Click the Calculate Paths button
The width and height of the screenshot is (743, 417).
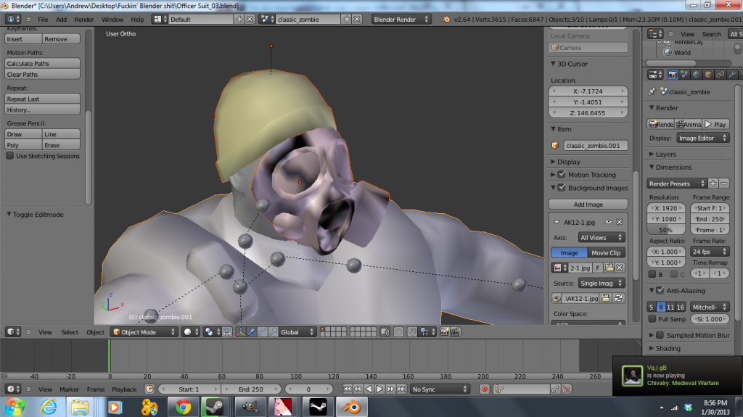coord(42,64)
